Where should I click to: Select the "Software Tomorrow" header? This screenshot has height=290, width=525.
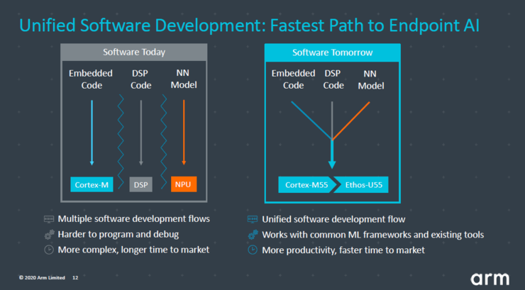[x=333, y=52]
